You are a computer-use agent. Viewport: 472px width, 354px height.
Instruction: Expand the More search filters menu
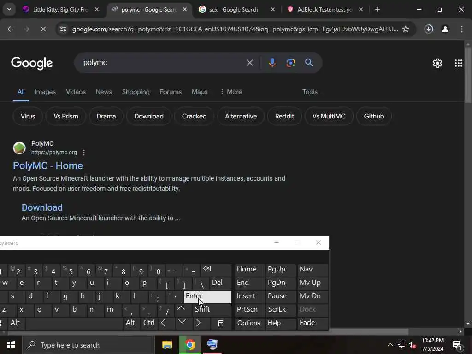[x=231, y=92]
